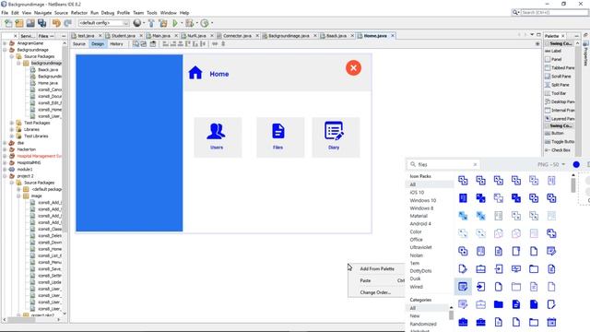Open the Files tab in the left panel

pos(43,36)
